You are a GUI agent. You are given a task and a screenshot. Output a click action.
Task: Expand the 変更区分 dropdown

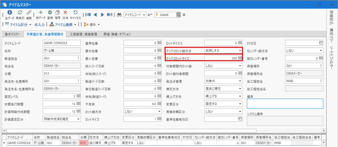pyautogui.click(x=240, y=104)
